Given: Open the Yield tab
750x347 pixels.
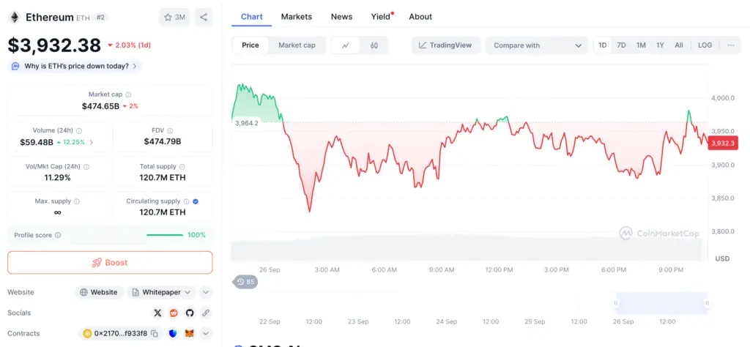Looking at the screenshot, I should pyautogui.click(x=381, y=17).
